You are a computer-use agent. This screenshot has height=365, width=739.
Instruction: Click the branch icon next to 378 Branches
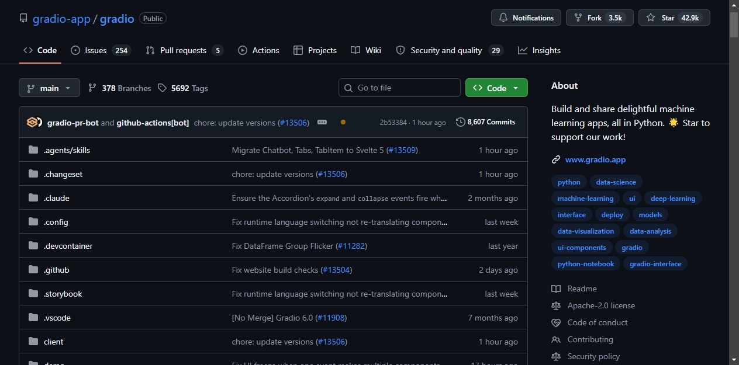click(x=92, y=88)
